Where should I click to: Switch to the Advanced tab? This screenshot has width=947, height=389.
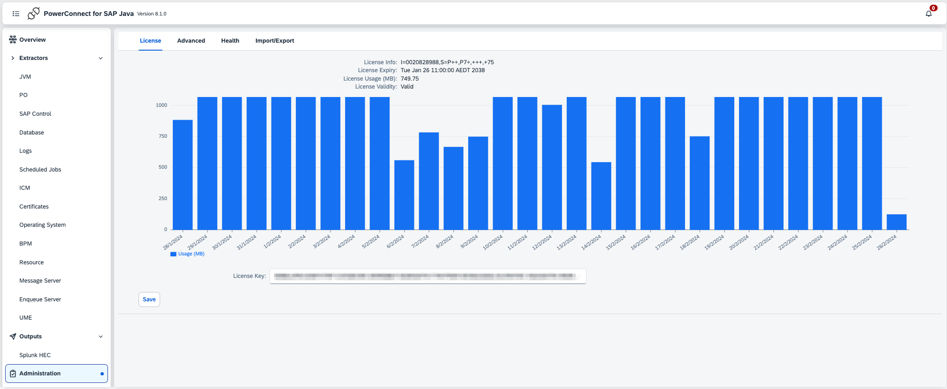click(191, 41)
